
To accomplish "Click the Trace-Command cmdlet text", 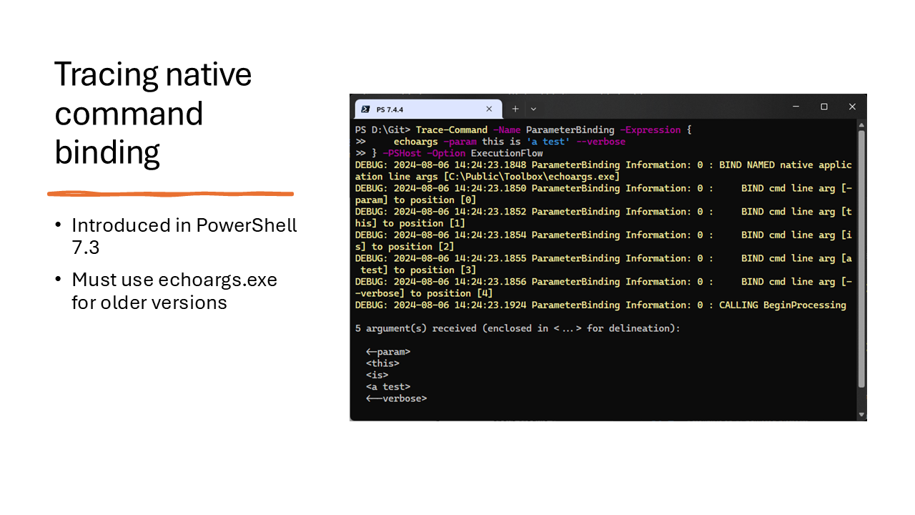I will coord(452,129).
